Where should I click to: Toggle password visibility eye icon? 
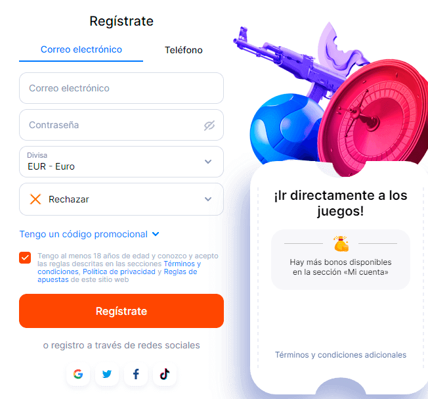point(209,126)
